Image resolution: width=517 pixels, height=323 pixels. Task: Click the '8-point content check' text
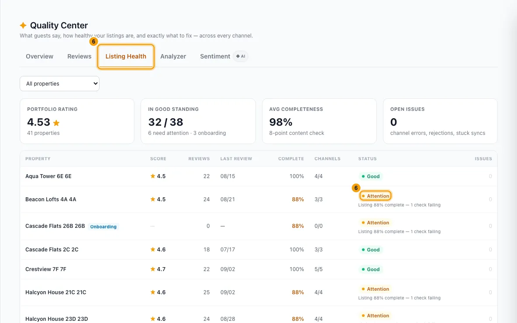tap(297, 133)
